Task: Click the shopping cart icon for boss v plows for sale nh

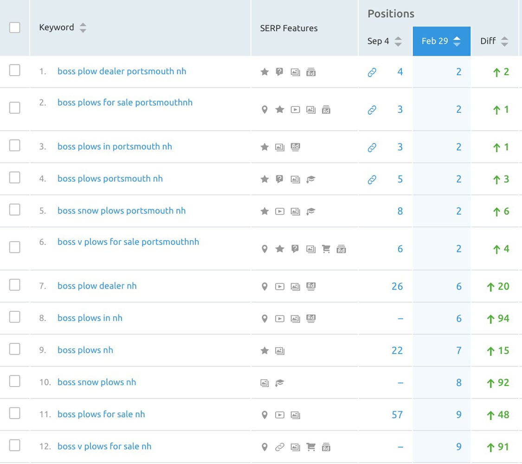Action: pos(310,447)
